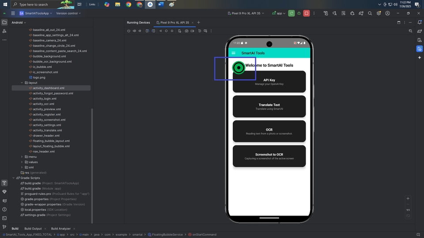Open the Logcat tool window icon
Screen dimensions: 424x238
point(4,201)
